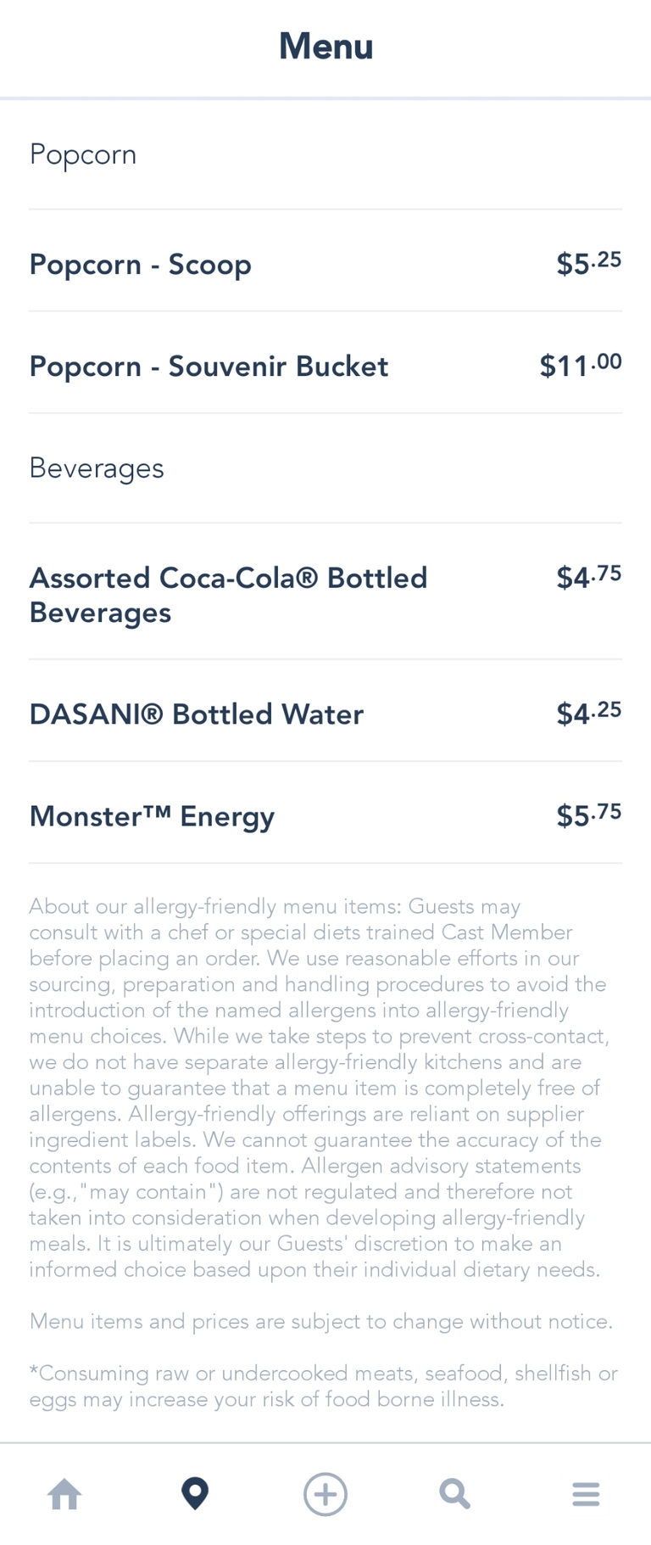Tap the $4.75 Coca-Cola price

click(x=588, y=578)
